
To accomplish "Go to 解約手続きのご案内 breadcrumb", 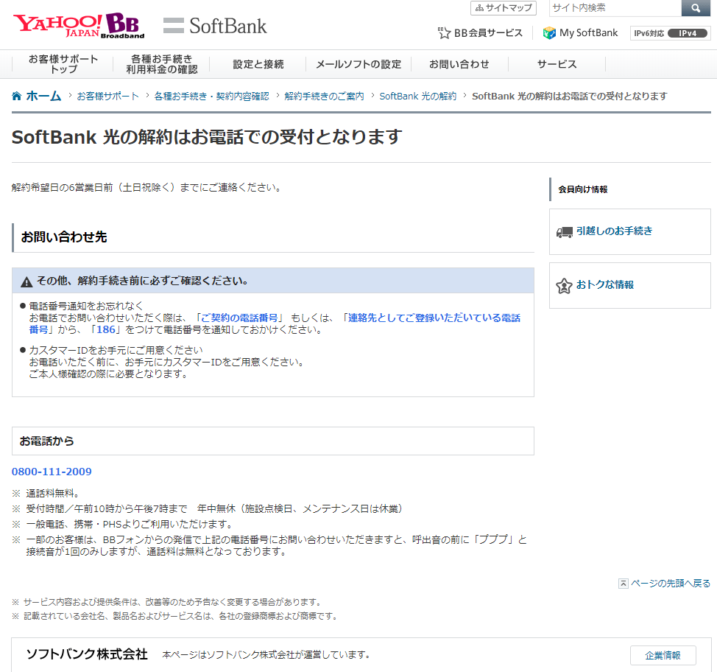I will pyautogui.click(x=324, y=96).
